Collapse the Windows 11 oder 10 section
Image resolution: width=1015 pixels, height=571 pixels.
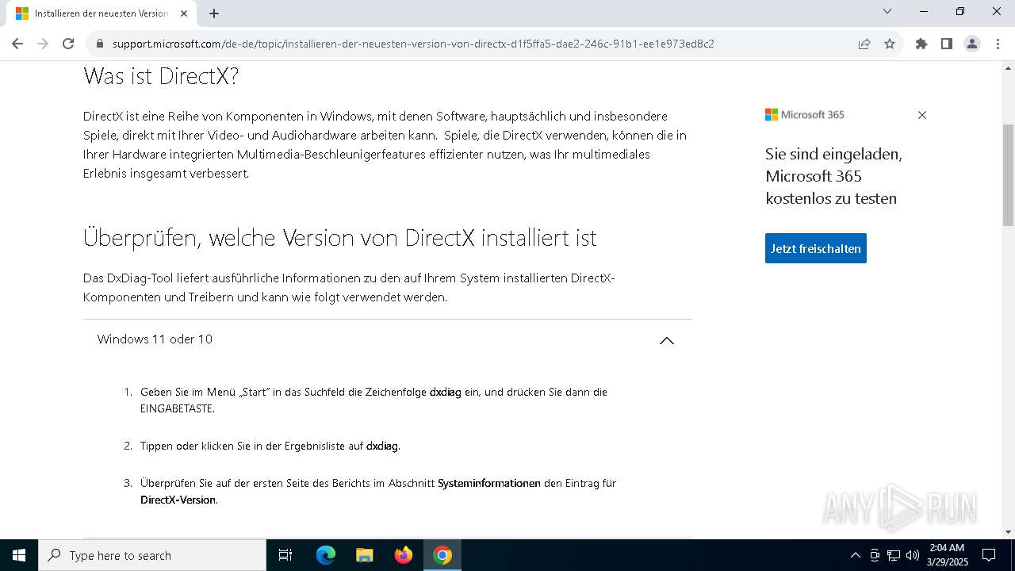[x=387, y=339]
